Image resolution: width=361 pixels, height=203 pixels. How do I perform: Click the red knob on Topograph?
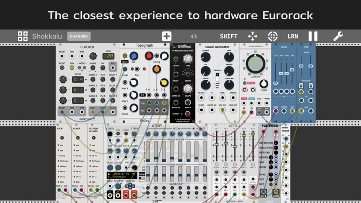[x=149, y=56]
